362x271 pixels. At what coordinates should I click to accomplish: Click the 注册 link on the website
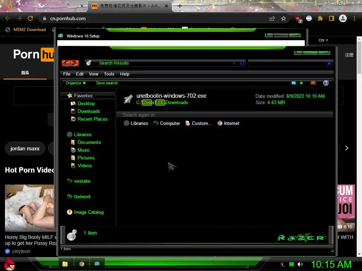point(349,55)
